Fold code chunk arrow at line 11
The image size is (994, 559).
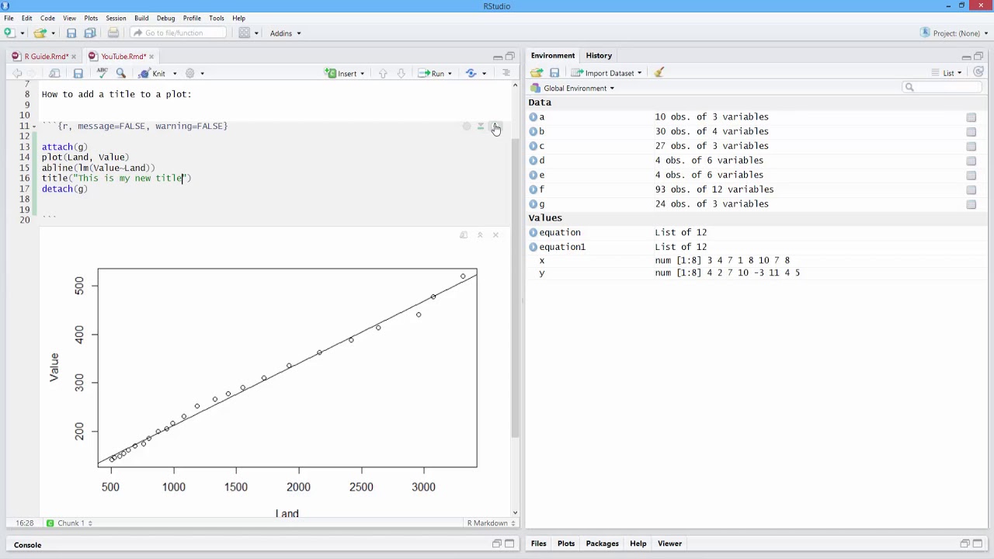tap(34, 126)
